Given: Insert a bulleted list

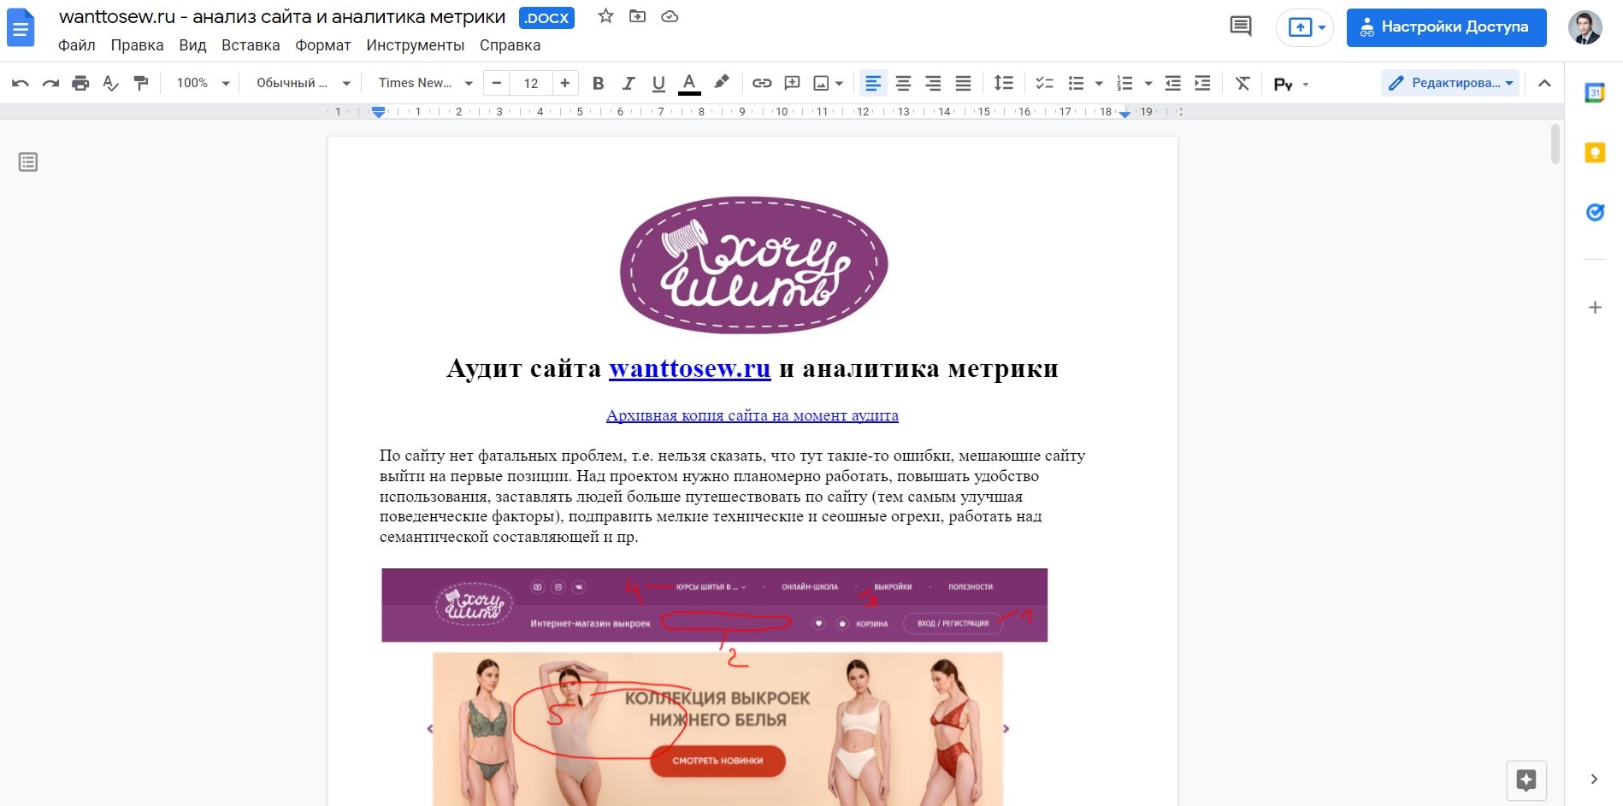Looking at the screenshot, I should click(1076, 83).
